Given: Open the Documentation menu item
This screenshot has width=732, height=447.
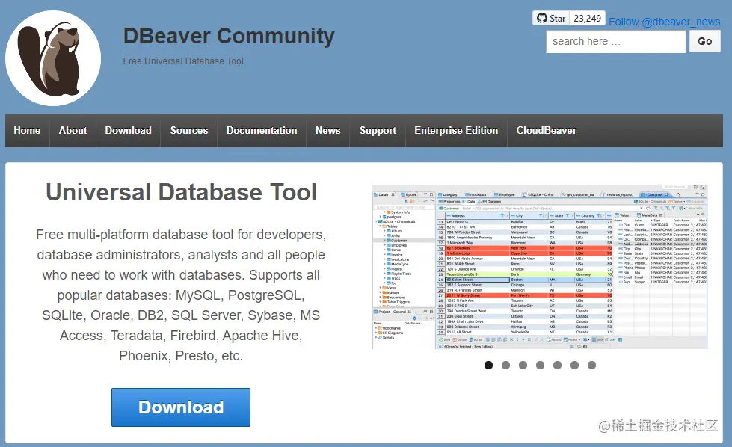Looking at the screenshot, I should (x=262, y=131).
